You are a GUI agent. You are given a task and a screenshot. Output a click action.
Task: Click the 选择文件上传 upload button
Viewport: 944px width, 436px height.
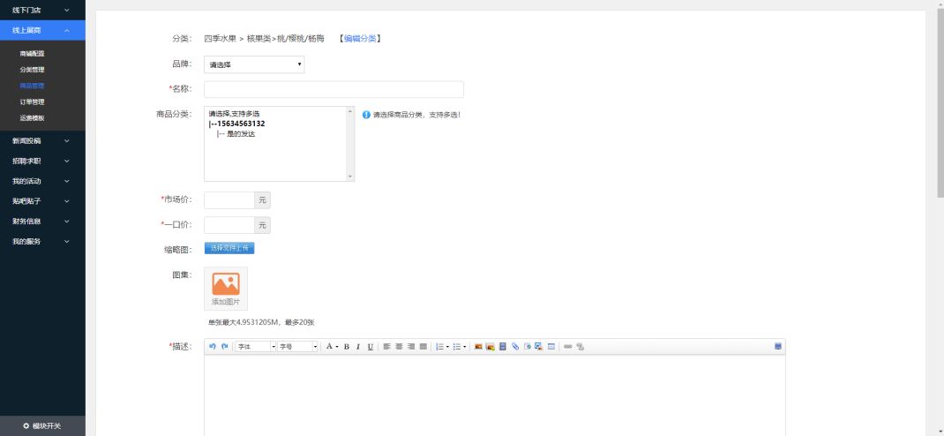click(x=229, y=249)
